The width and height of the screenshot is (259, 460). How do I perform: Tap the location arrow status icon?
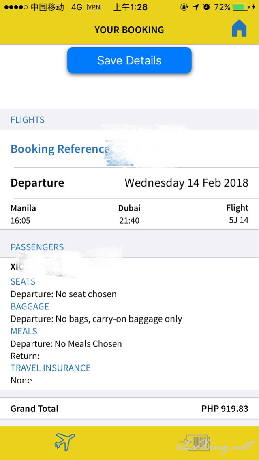196,7
